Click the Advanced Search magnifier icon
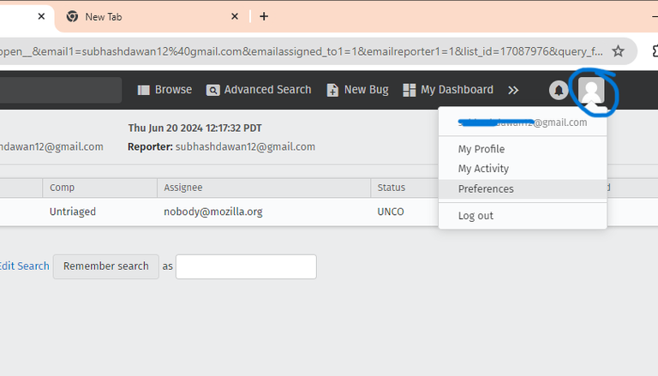This screenshot has height=376, width=658. click(x=213, y=90)
